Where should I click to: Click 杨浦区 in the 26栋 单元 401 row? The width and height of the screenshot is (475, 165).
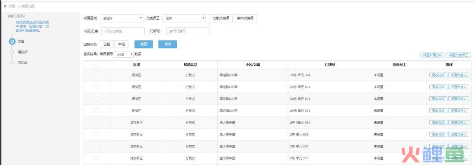coord(136,87)
